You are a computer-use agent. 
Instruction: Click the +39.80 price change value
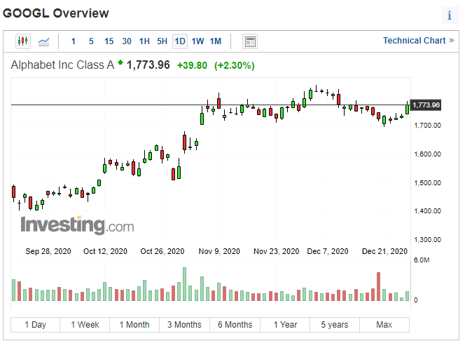pos(192,65)
